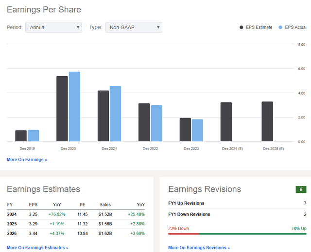Viewport: 311px width, 252px height.
Task: Click the Dec 2025 (E) axis label
Action: (x=274, y=149)
